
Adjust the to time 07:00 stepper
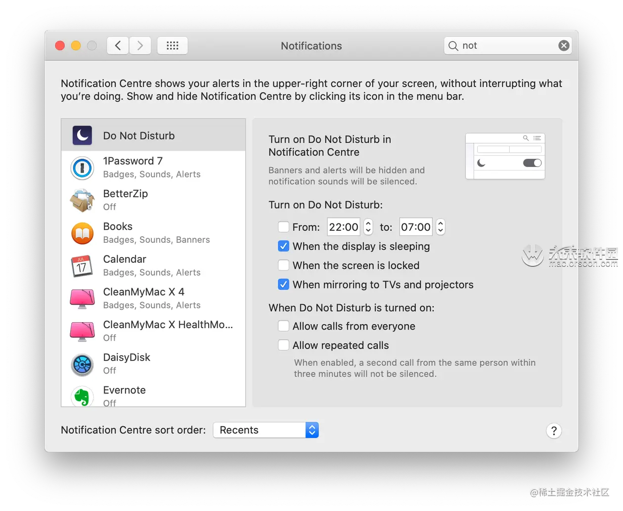point(441,227)
